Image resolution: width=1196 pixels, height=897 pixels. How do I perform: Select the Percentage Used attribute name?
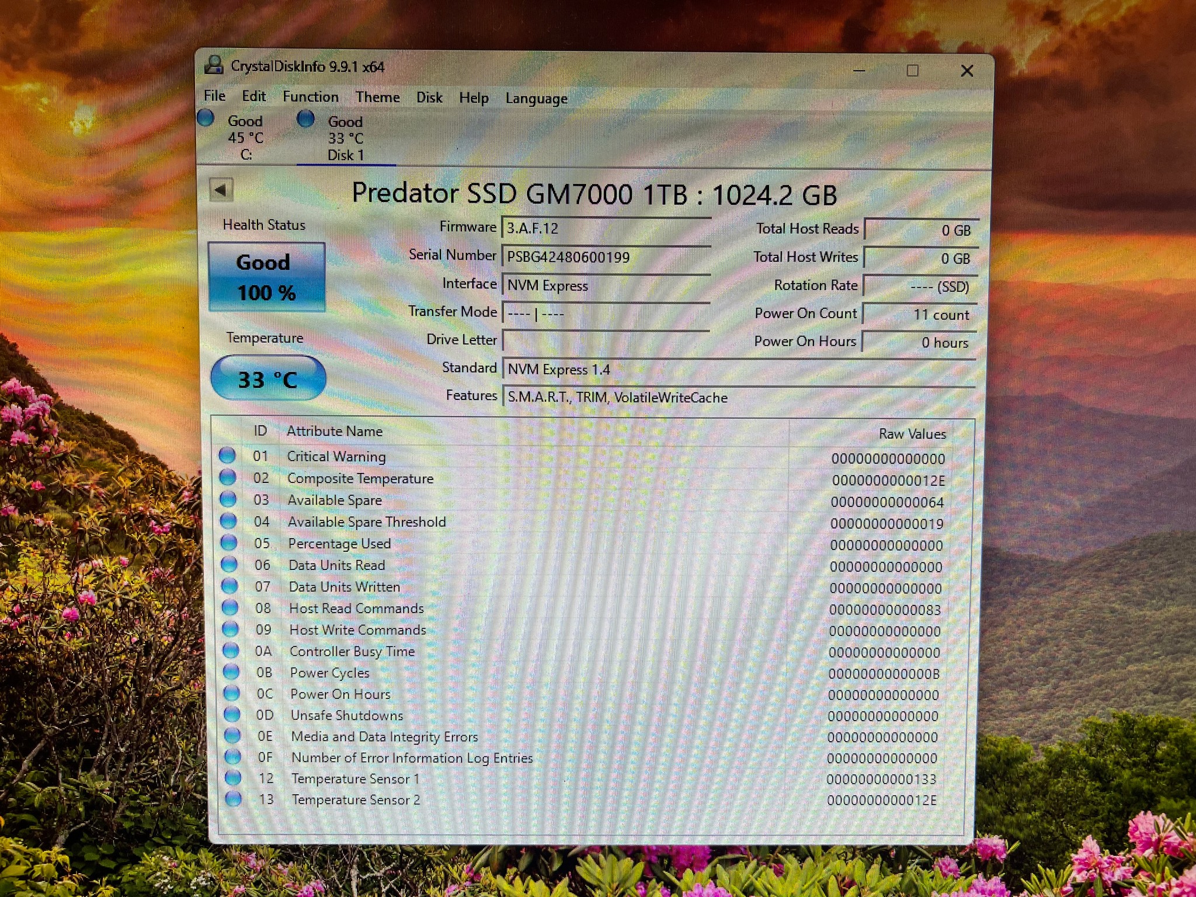(x=339, y=543)
